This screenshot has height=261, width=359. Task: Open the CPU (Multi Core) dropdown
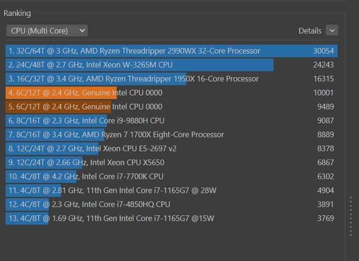(x=47, y=31)
